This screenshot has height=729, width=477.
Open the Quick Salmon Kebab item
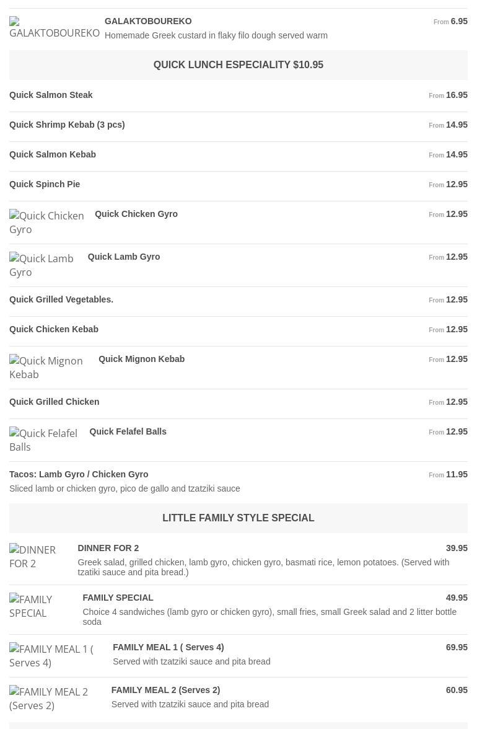tap(53, 154)
